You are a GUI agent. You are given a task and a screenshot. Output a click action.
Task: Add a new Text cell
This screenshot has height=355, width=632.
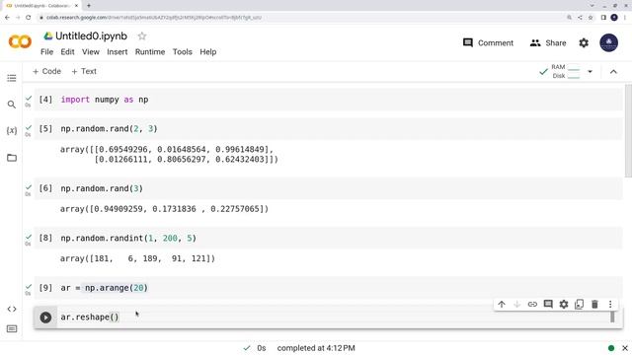click(x=84, y=71)
